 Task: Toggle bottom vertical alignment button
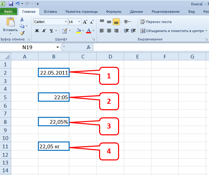pyautogui.click(x=116, y=22)
